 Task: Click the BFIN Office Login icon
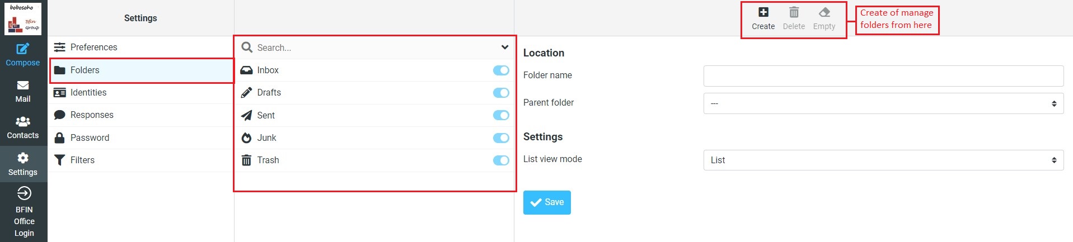click(24, 193)
